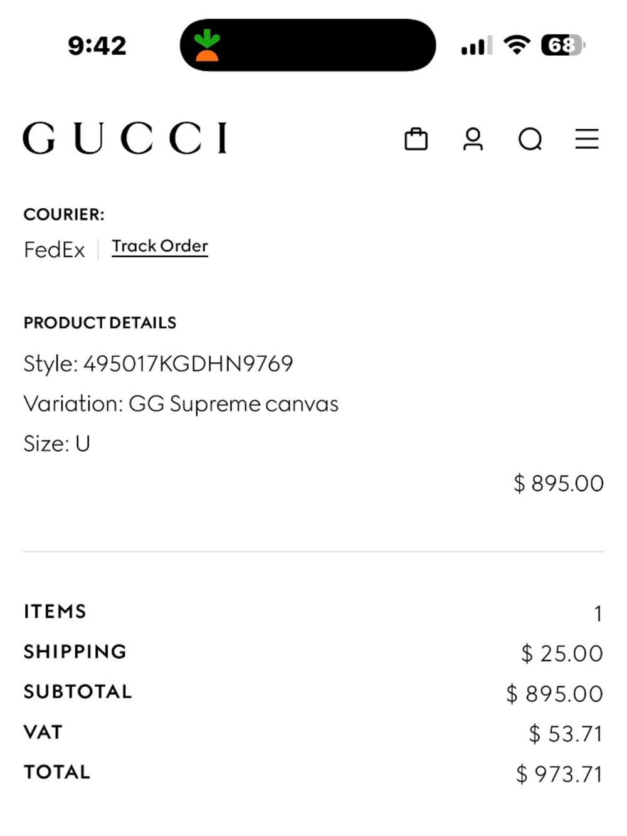Screen dimensions: 627x836
Task: Tap the 9:42 clock in status bar
Action: 97,45
